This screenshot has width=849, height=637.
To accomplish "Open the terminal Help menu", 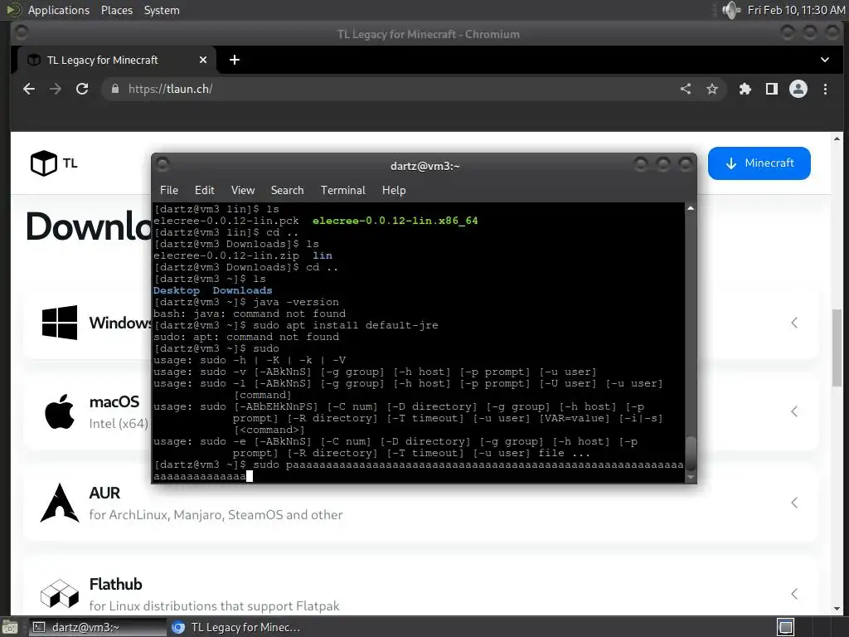I will tap(394, 190).
